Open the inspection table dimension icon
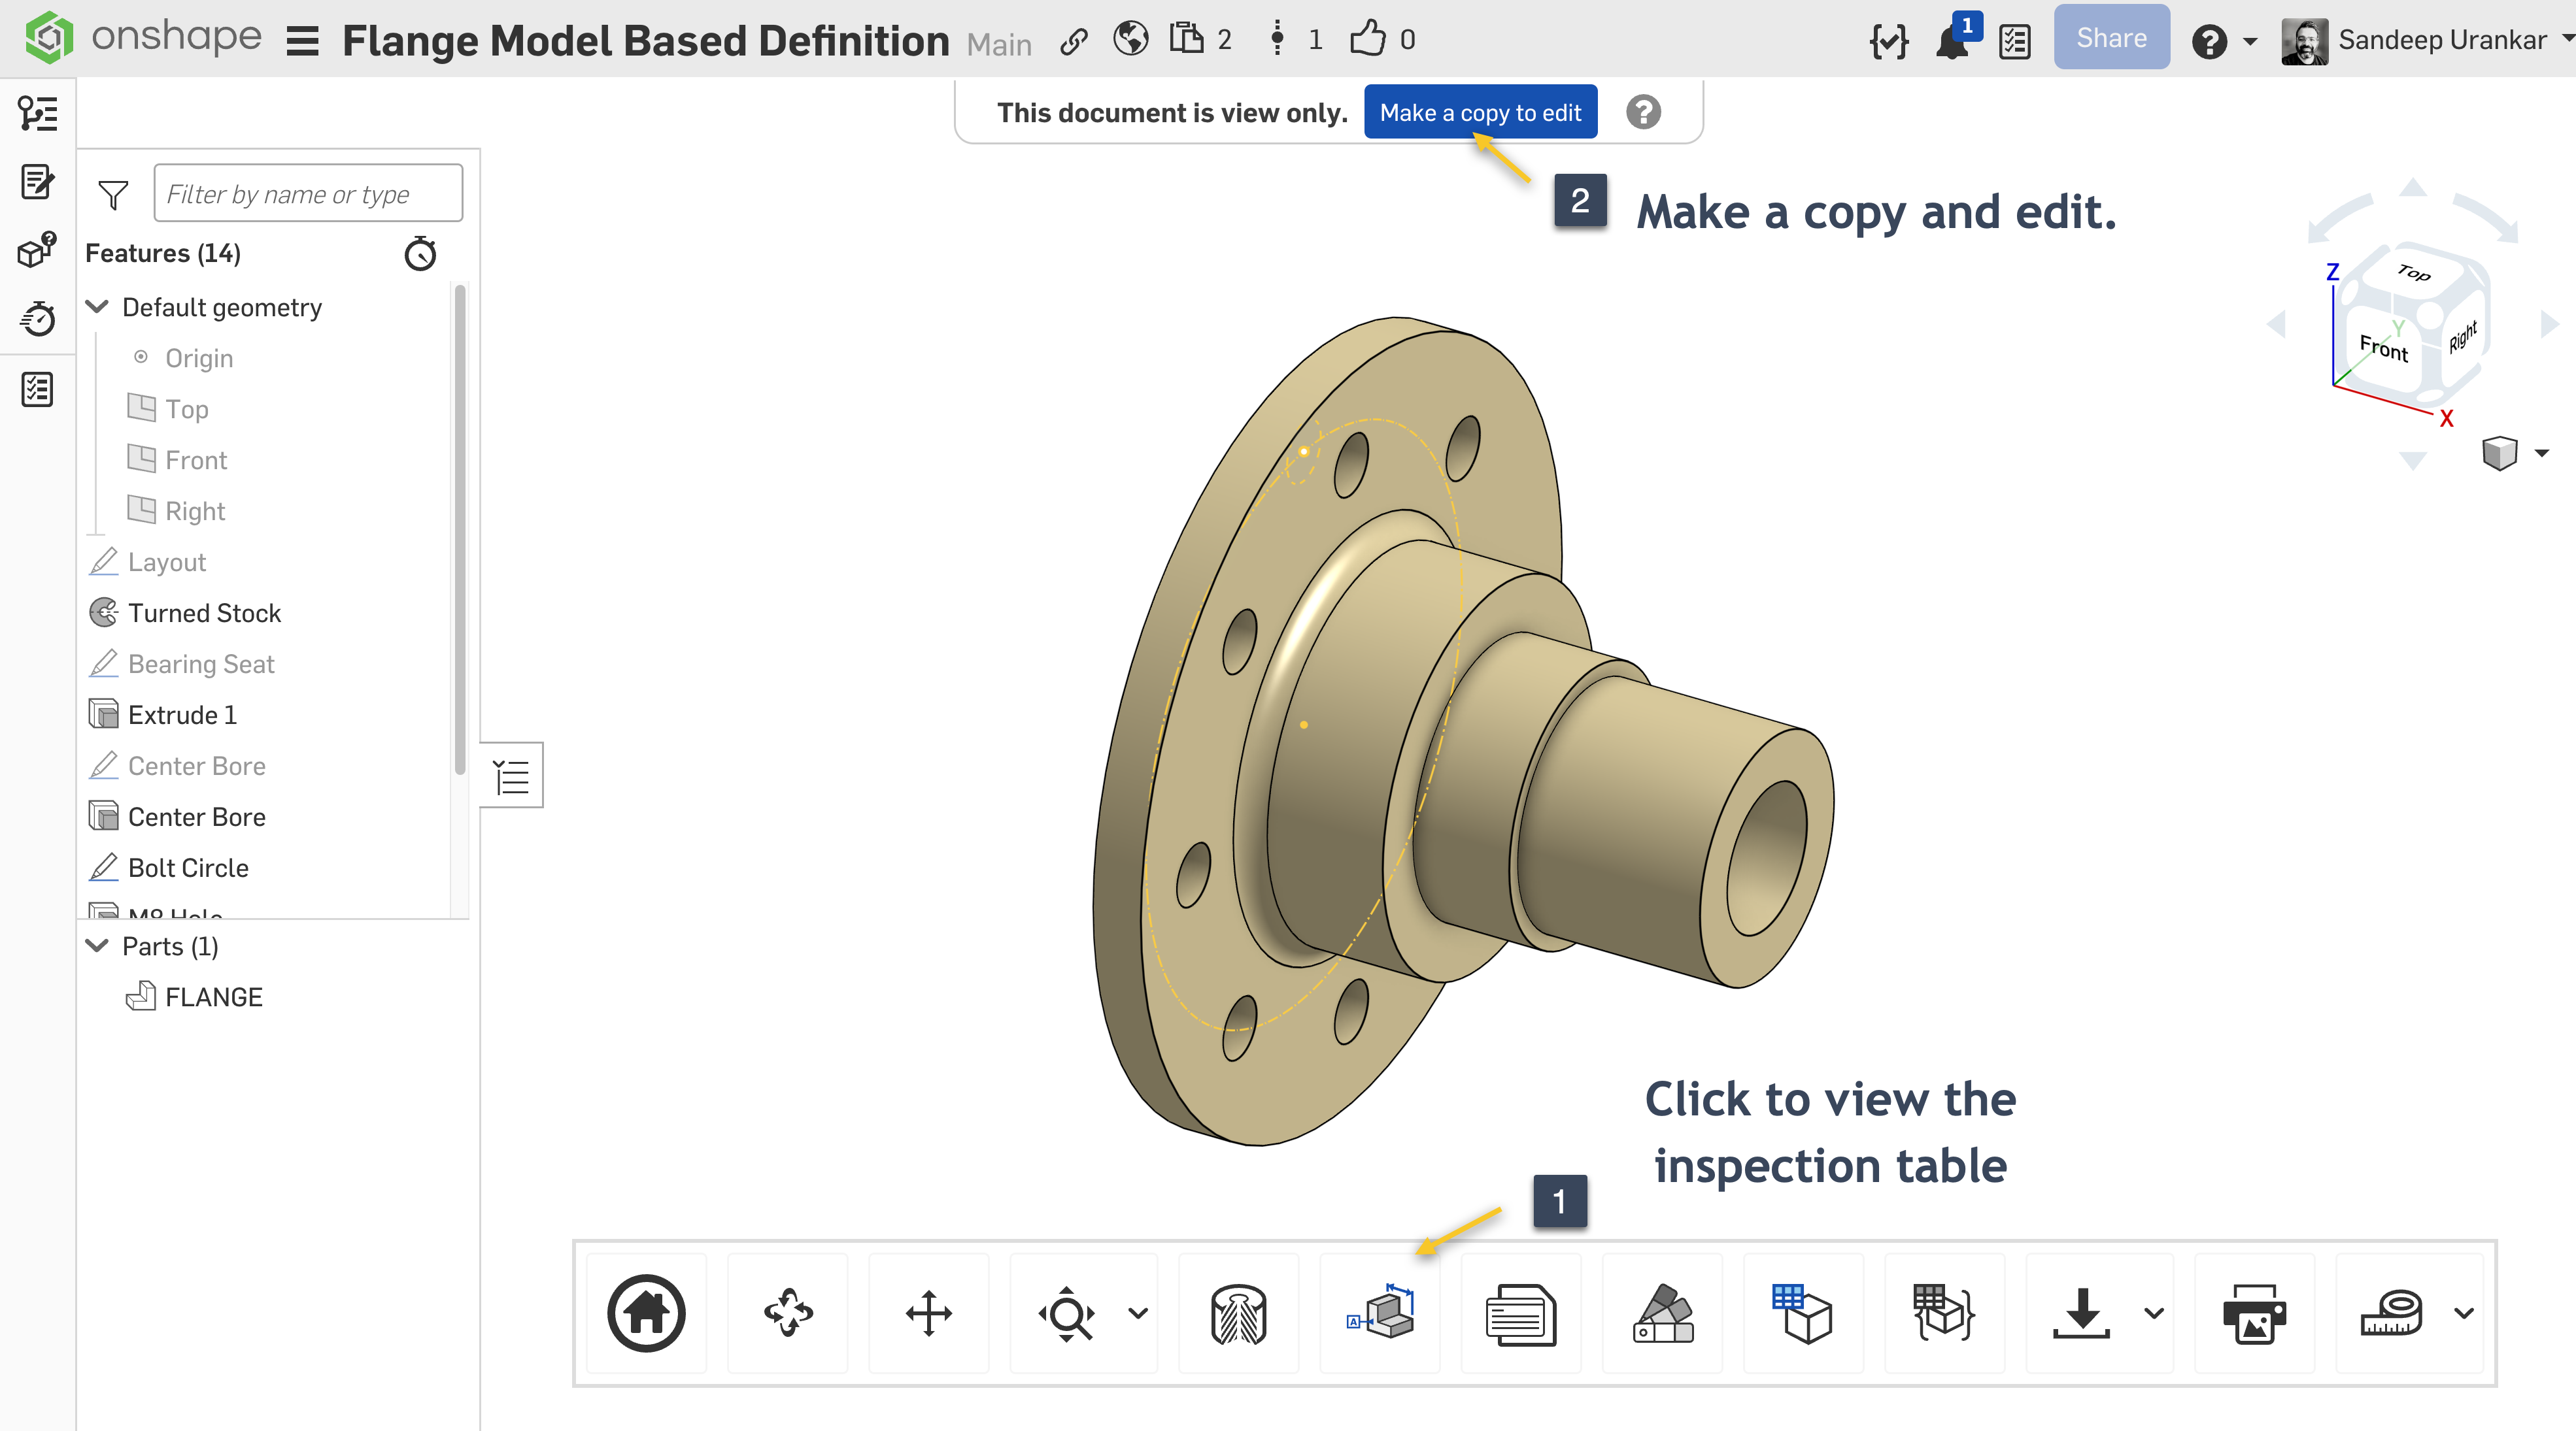The height and width of the screenshot is (1431, 2576). pos(1380,1313)
